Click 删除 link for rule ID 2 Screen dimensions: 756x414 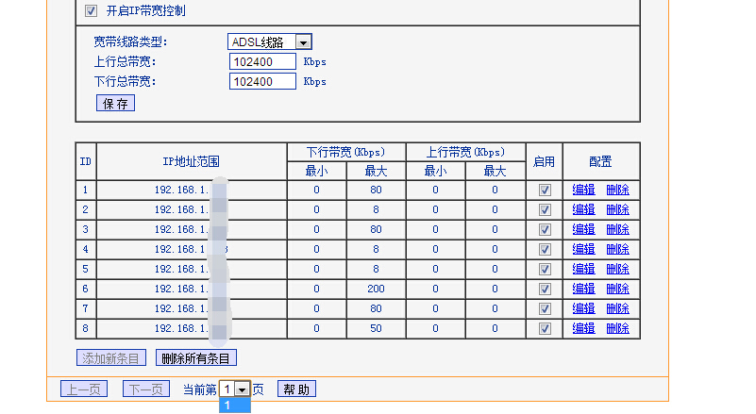tap(617, 209)
